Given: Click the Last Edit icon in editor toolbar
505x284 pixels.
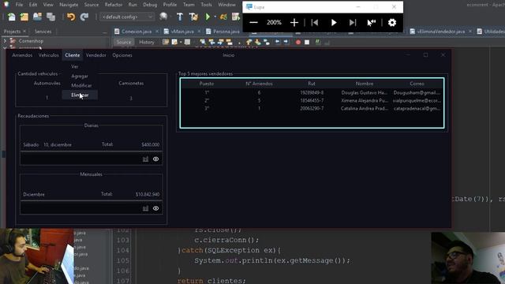Looking at the screenshot, I should (x=166, y=42).
